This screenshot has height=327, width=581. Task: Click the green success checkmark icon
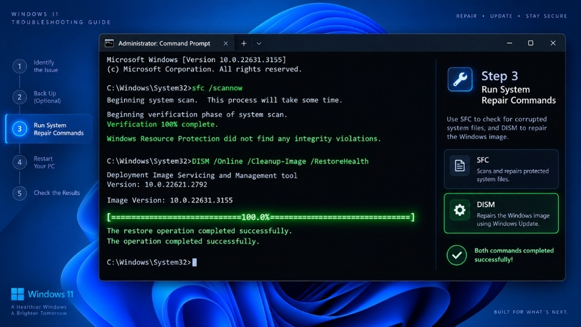pos(457,255)
